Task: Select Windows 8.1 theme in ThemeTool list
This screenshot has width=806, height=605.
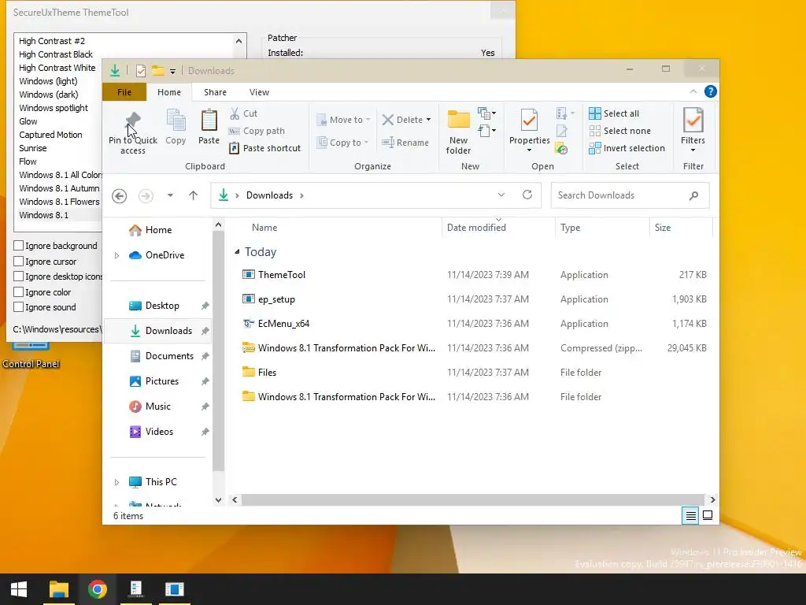Action: 44,215
